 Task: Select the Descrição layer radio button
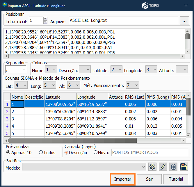(67, 152)
